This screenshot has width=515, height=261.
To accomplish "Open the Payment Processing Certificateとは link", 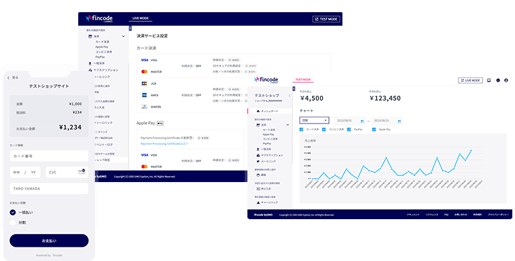I will pyautogui.click(x=164, y=144).
